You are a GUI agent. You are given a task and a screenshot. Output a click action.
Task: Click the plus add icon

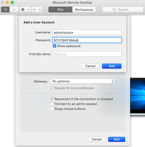[34, 9]
